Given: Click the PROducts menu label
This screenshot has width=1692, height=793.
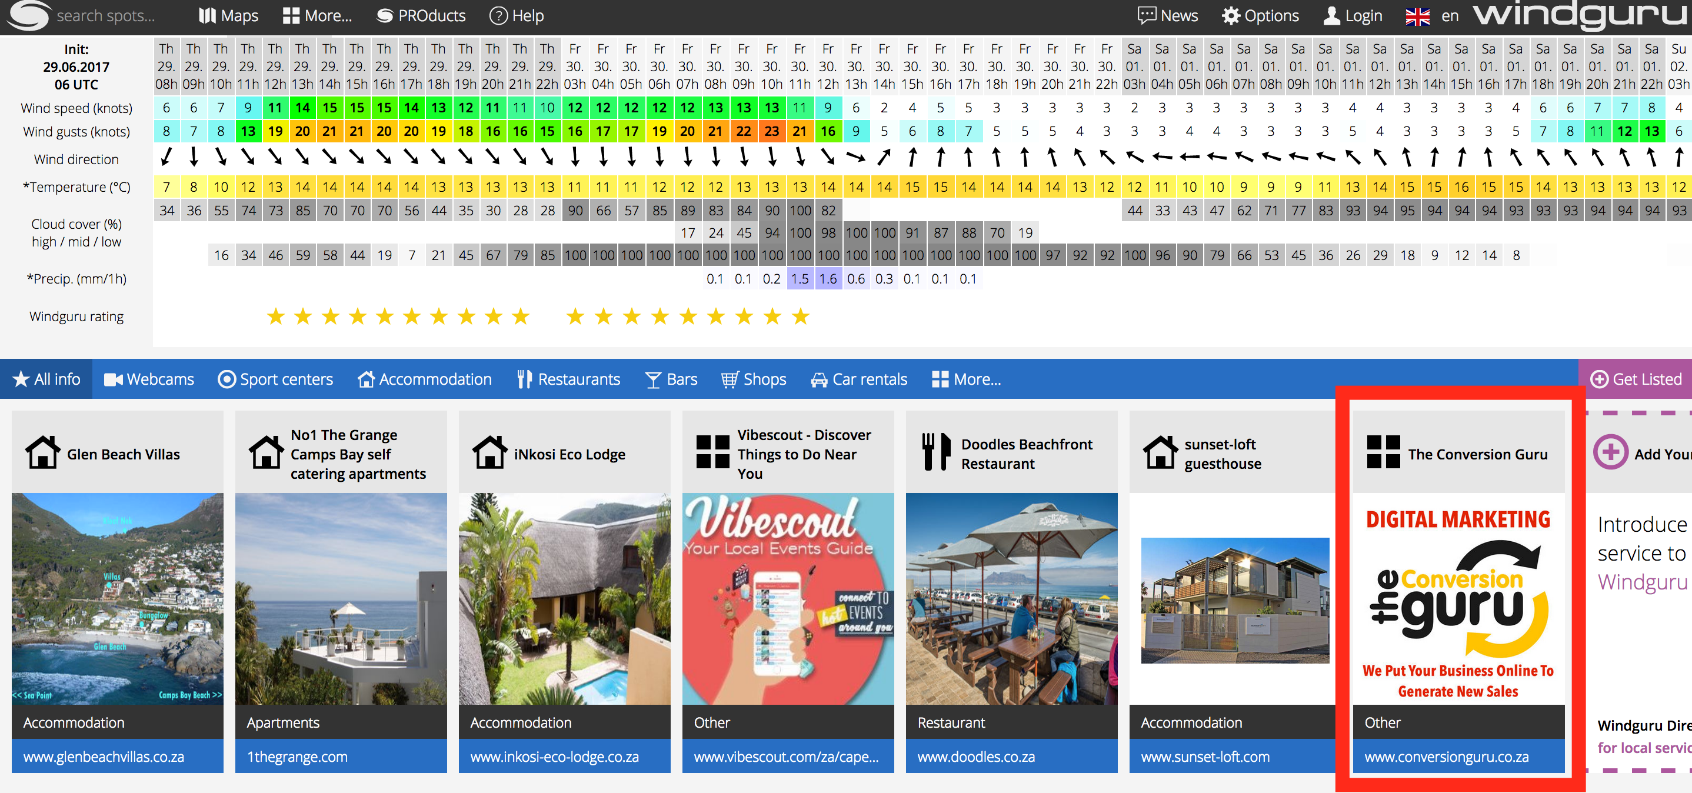Looking at the screenshot, I should click(432, 16).
